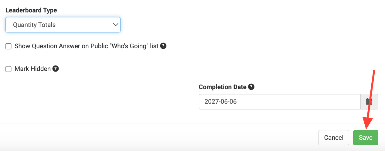
Task: Open the Leaderboard Type dropdown
Action: pyautogui.click(x=63, y=25)
